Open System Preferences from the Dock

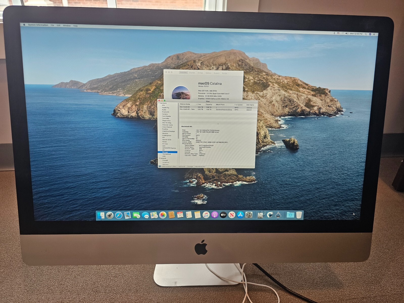(249, 215)
